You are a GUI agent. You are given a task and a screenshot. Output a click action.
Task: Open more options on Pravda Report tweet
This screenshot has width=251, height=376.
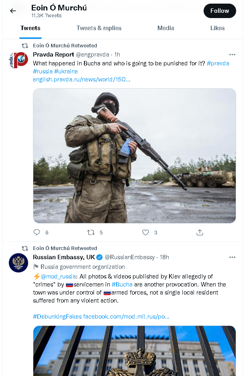coord(232,55)
